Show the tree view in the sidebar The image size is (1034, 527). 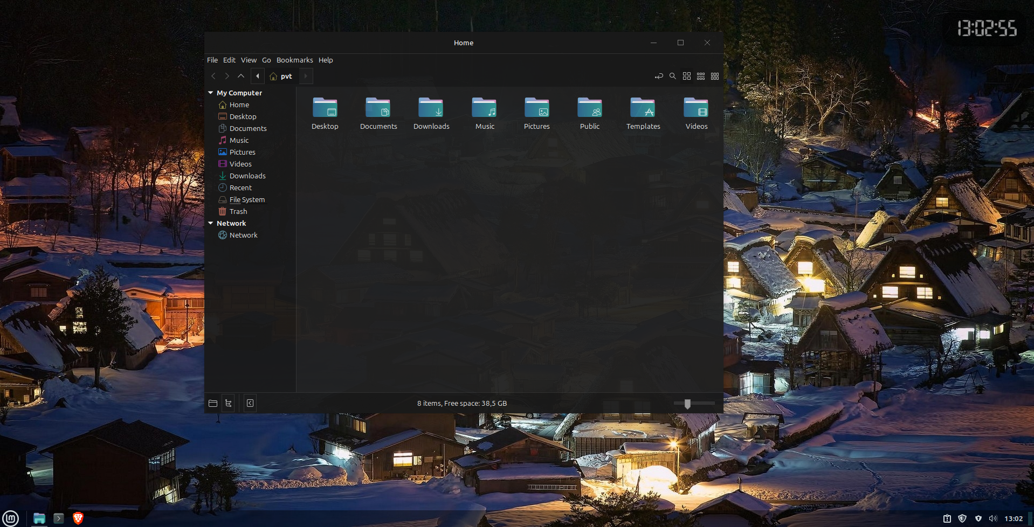229,403
